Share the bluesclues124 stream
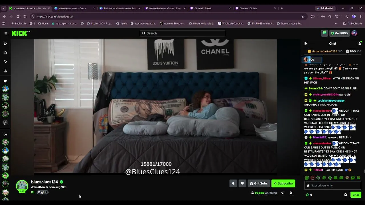The image size is (365, 205). 282,193
